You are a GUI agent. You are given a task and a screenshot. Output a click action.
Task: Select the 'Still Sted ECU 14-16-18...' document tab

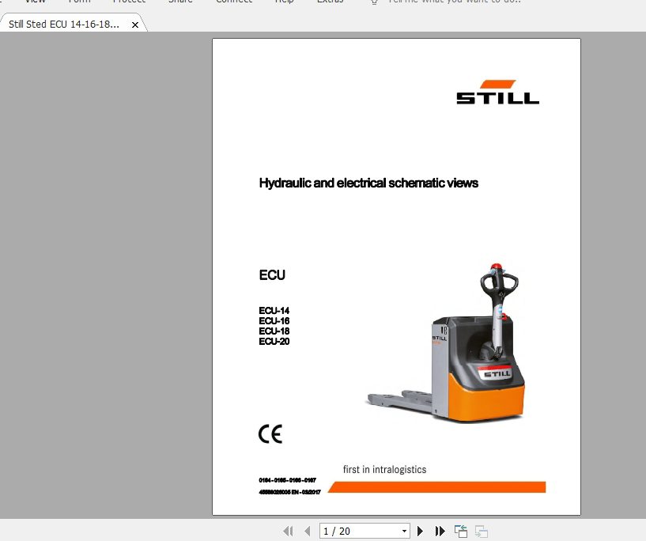tap(64, 25)
